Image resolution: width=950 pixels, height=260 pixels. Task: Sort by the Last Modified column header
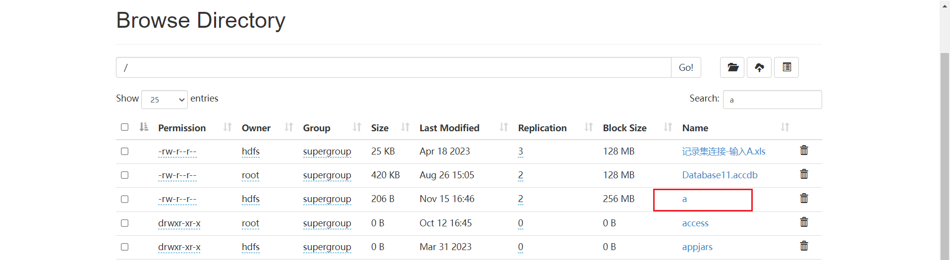tap(449, 128)
